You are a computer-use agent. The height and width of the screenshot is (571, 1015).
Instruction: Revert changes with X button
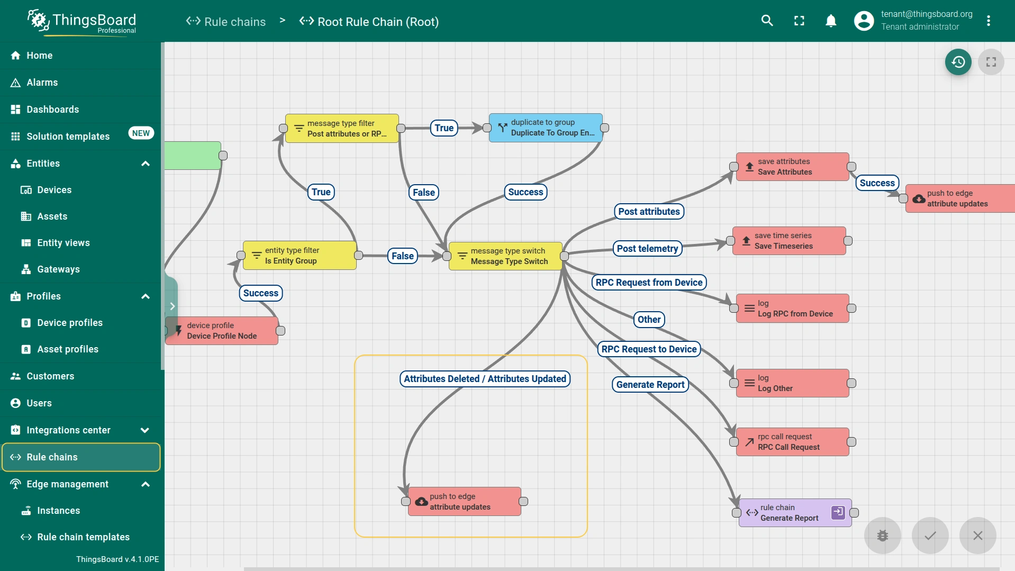point(977,536)
